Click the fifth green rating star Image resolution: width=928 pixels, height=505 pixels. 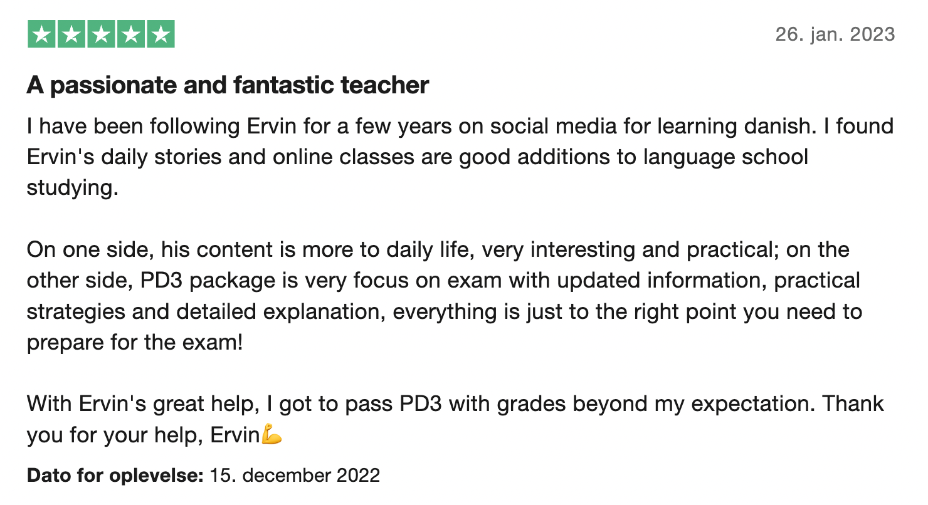[x=161, y=34]
